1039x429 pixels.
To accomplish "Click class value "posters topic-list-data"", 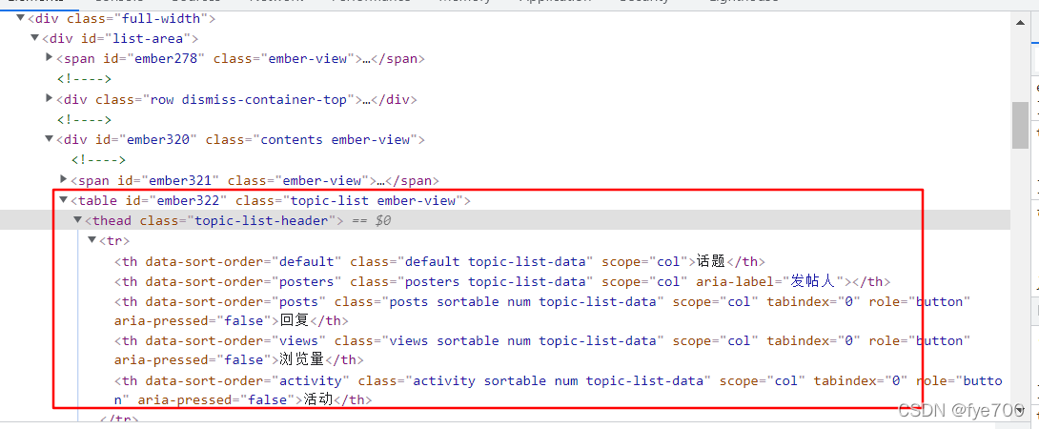I will [x=497, y=282].
